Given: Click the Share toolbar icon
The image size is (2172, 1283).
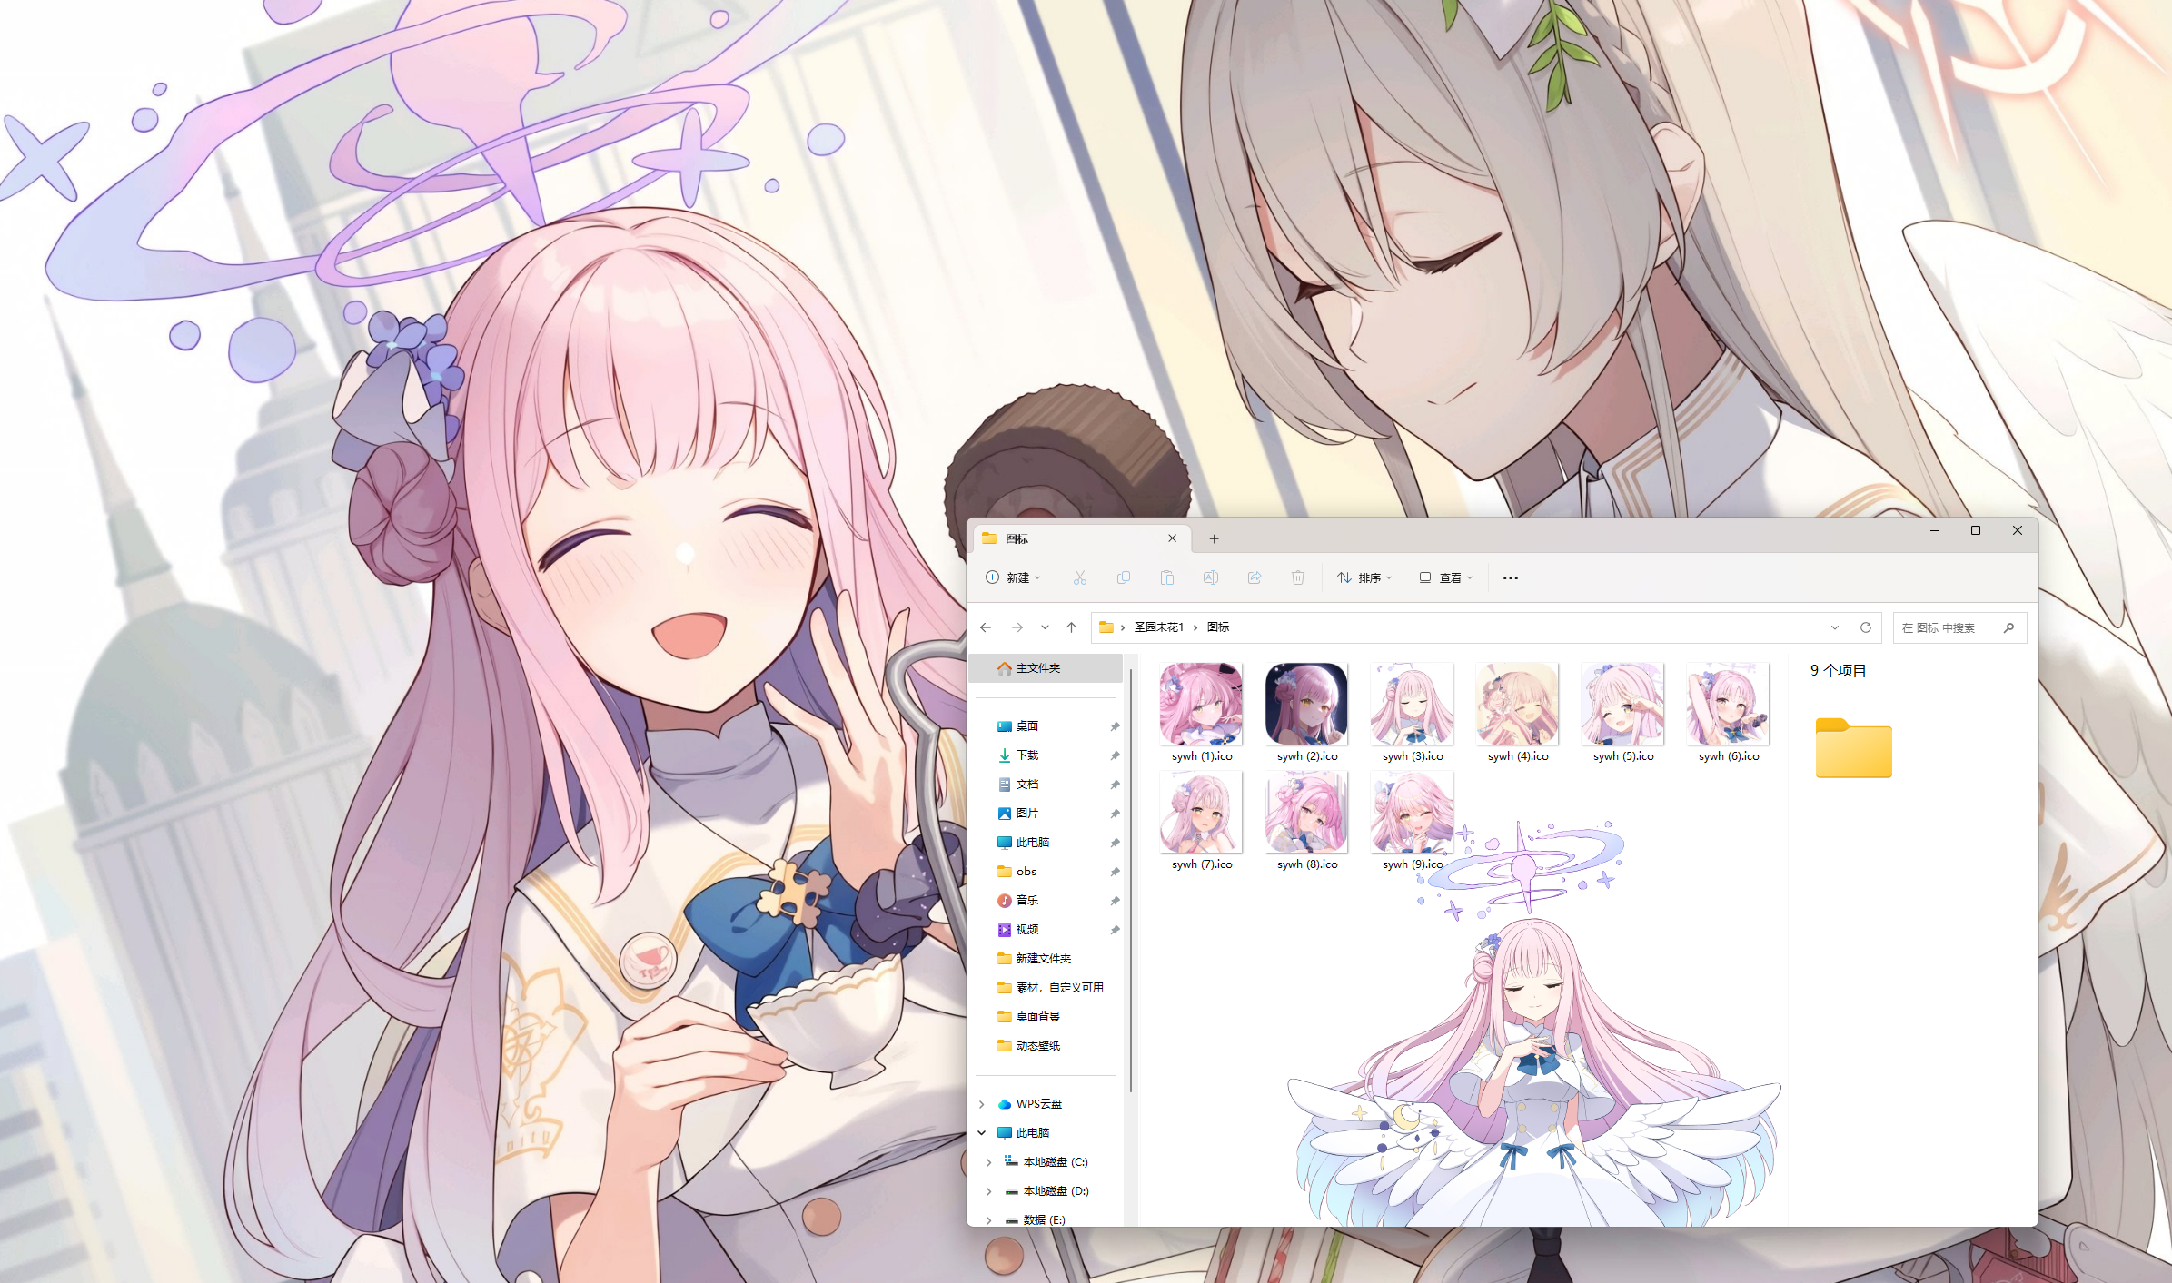Looking at the screenshot, I should tap(1255, 577).
